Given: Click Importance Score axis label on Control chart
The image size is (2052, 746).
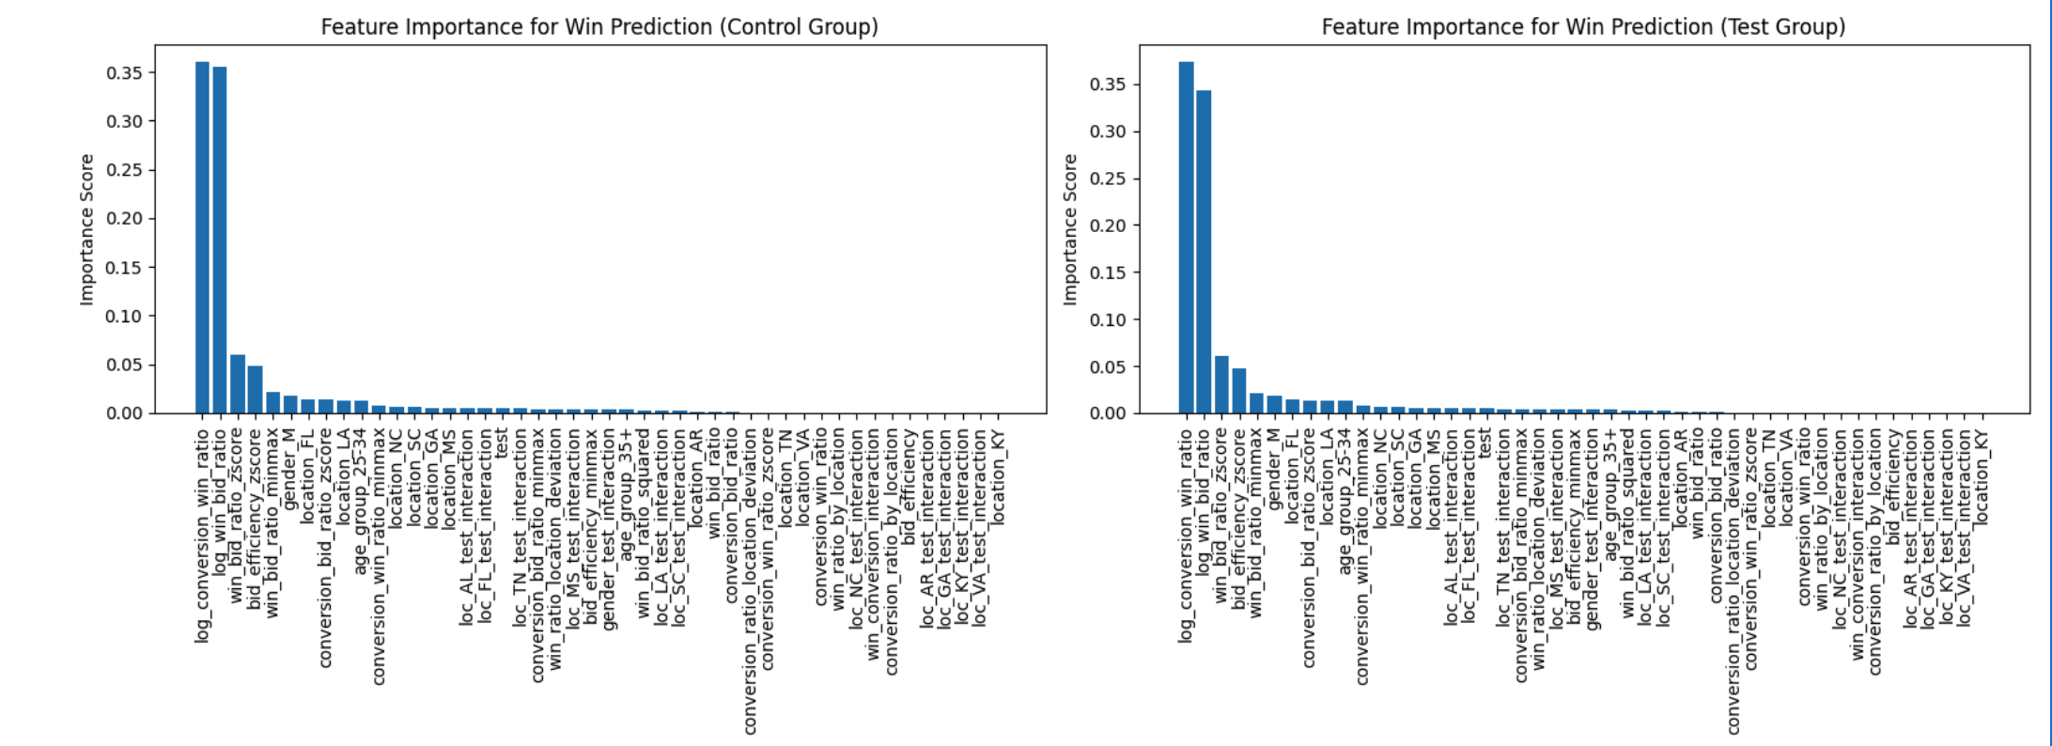Looking at the screenshot, I should (x=87, y=229).
